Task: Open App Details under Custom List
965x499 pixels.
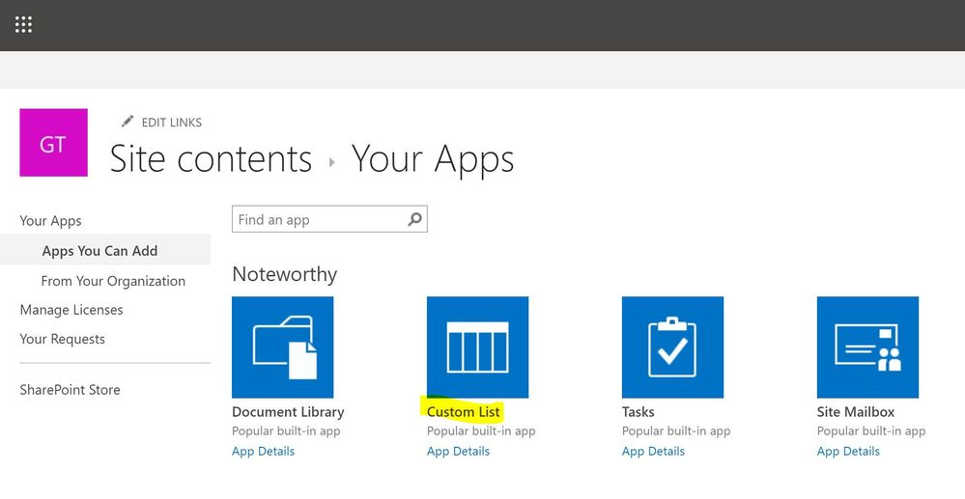Action: click(x=458, y=451)
